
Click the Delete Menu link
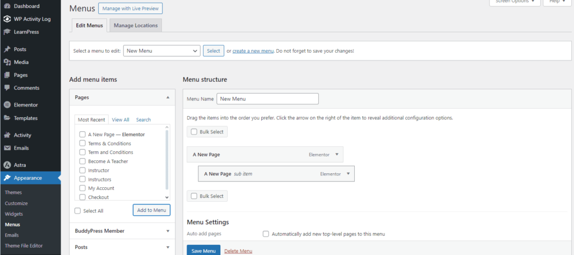click(x=238, y=251)
